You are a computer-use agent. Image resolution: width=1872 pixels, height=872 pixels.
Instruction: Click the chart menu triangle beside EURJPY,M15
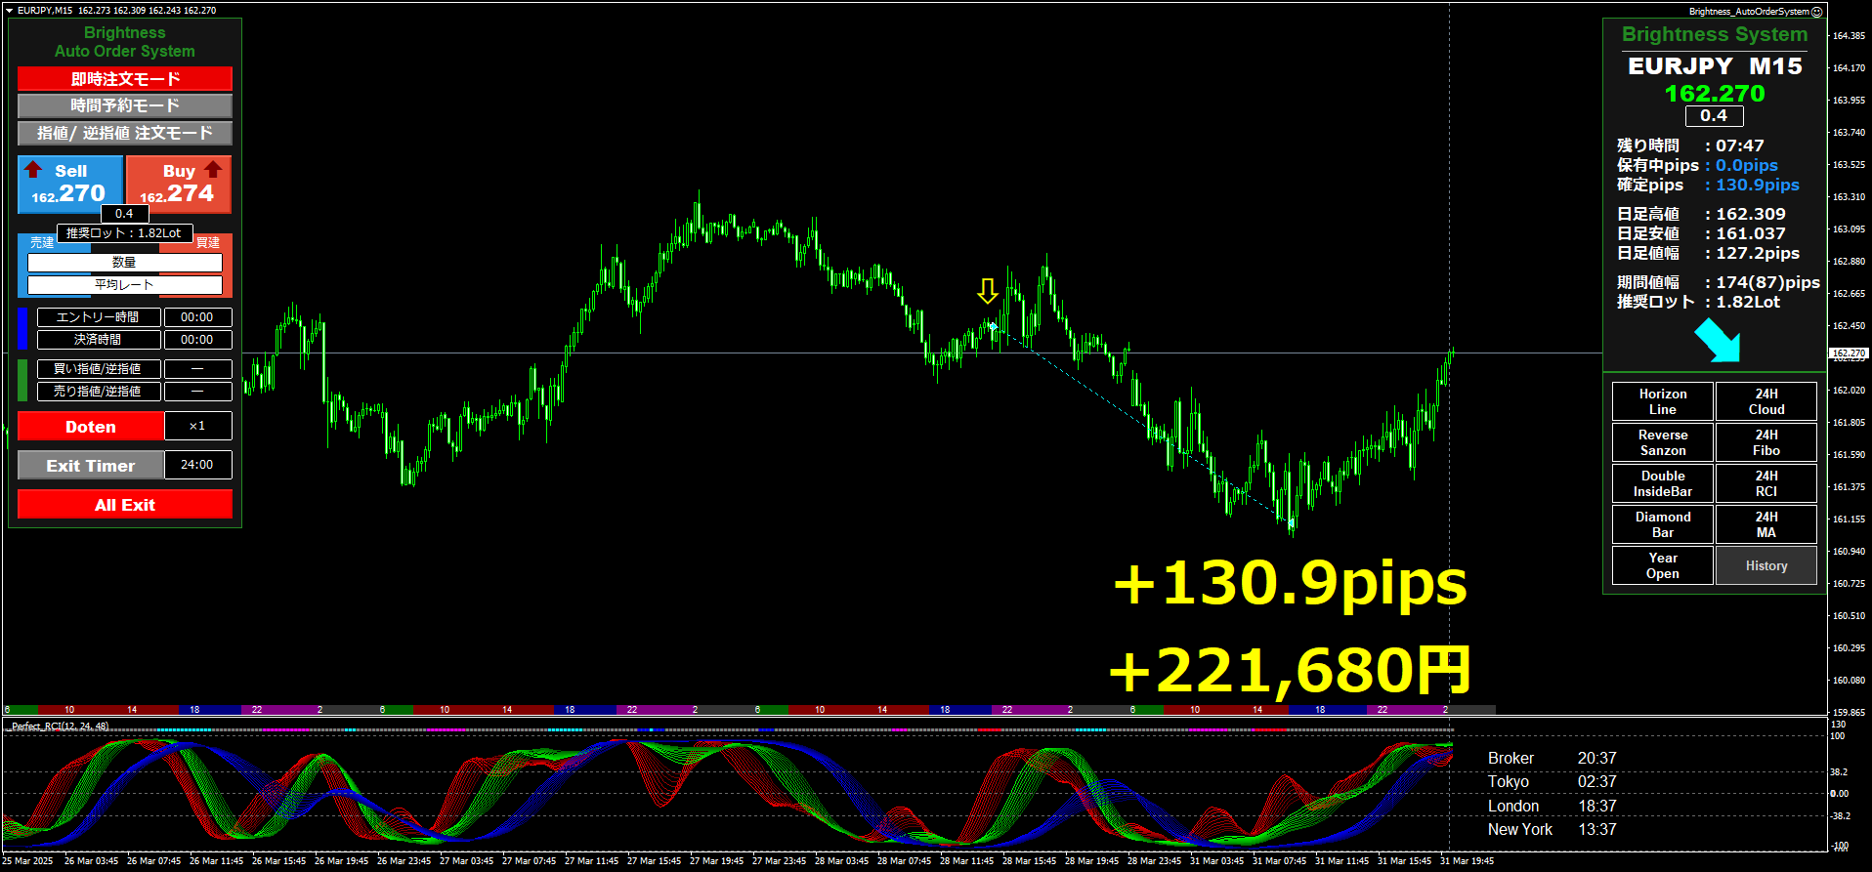(x=9, y=10)
